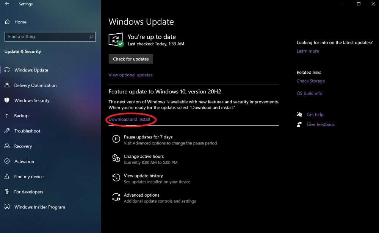
Task: Click the Find a setting search box
Action: click(45, 37)
